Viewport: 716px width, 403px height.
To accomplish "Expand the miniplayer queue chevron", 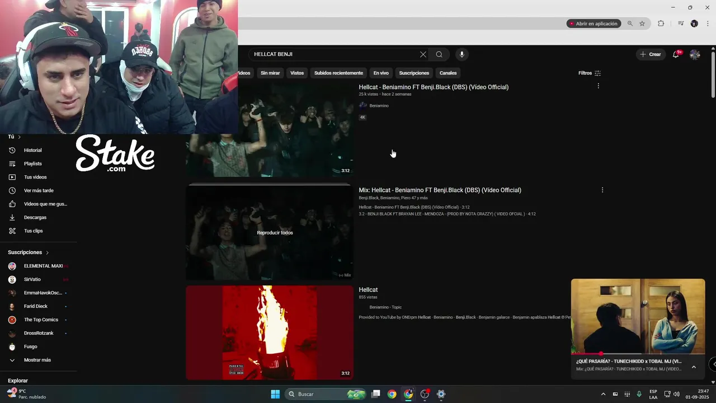I will pyautogui.click(x=694, y=367).
